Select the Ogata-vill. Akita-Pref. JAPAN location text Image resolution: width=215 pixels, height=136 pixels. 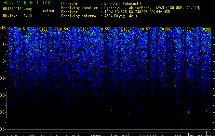[x=152, y=8]
